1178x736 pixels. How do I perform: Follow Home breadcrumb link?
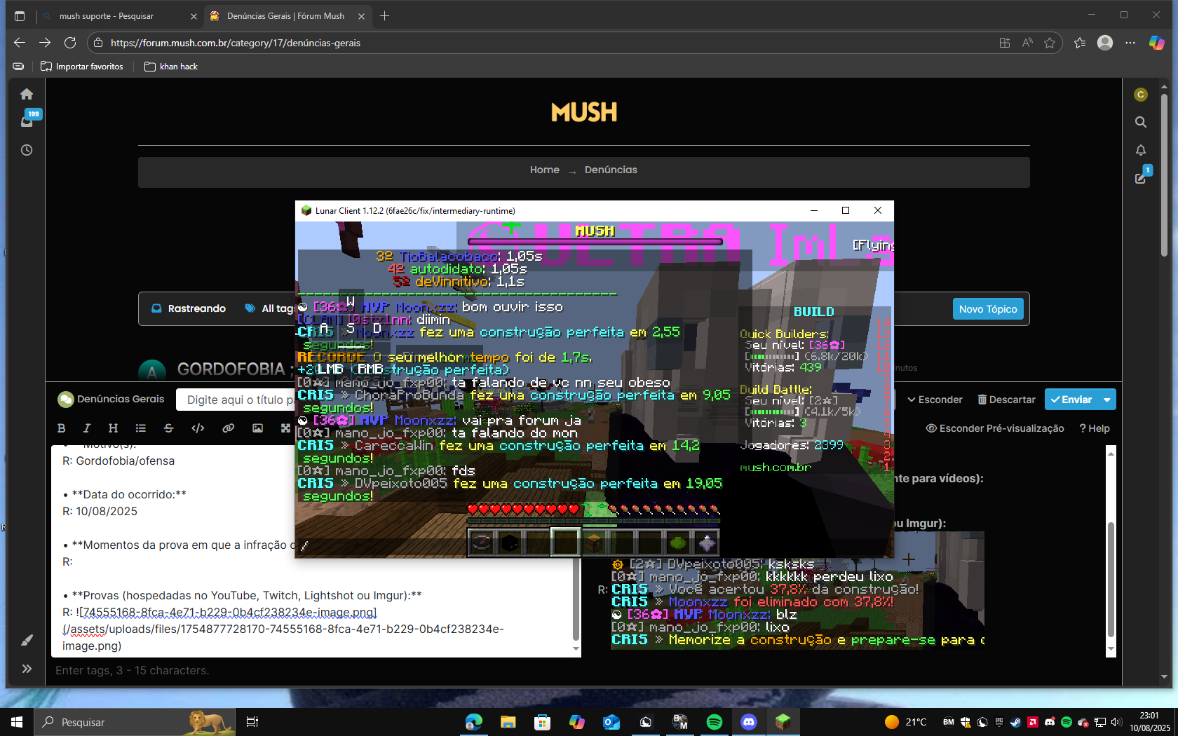(544, 170)
